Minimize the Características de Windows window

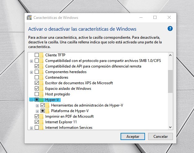[x=141, y=17]
